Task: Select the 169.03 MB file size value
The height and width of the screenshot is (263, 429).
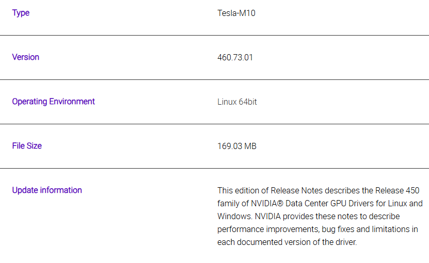Action: [x=237, y=146]
